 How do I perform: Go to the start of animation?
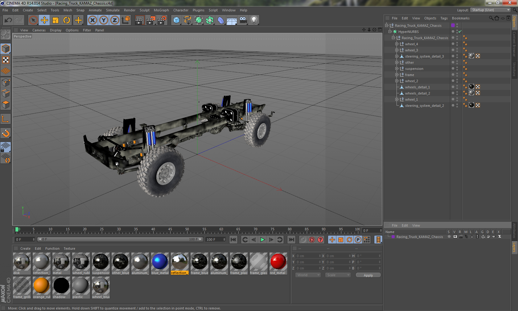tap(233, 240)
